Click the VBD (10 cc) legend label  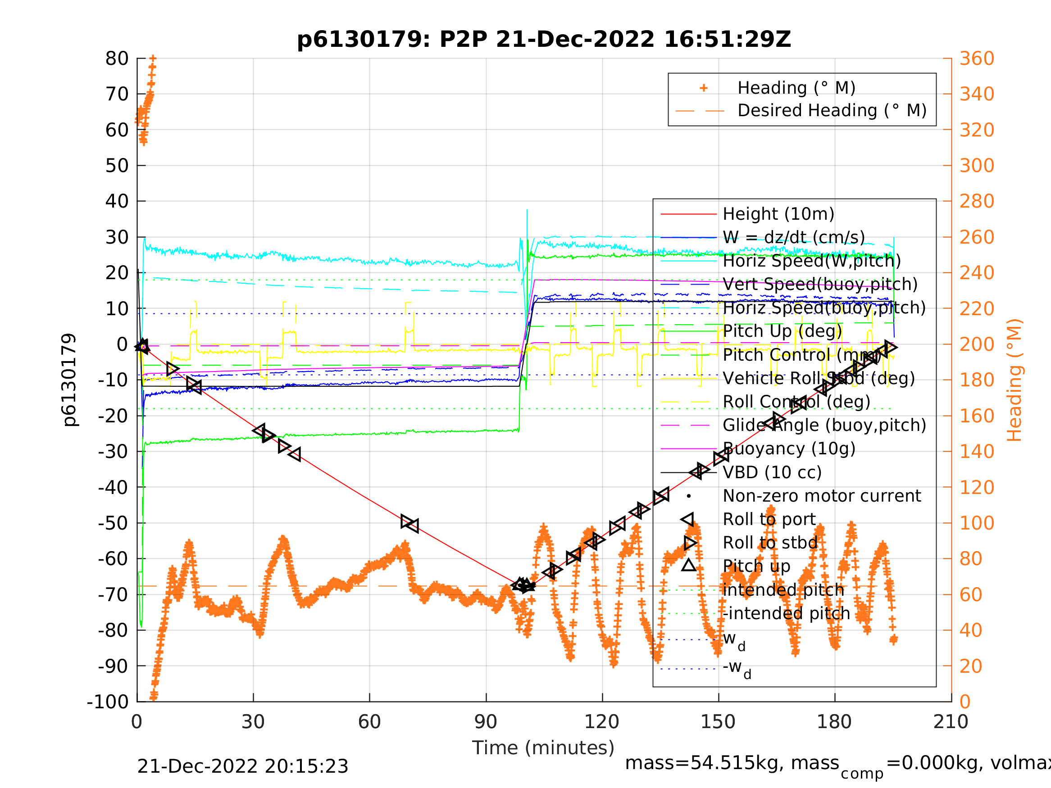[x=772, y=473]
